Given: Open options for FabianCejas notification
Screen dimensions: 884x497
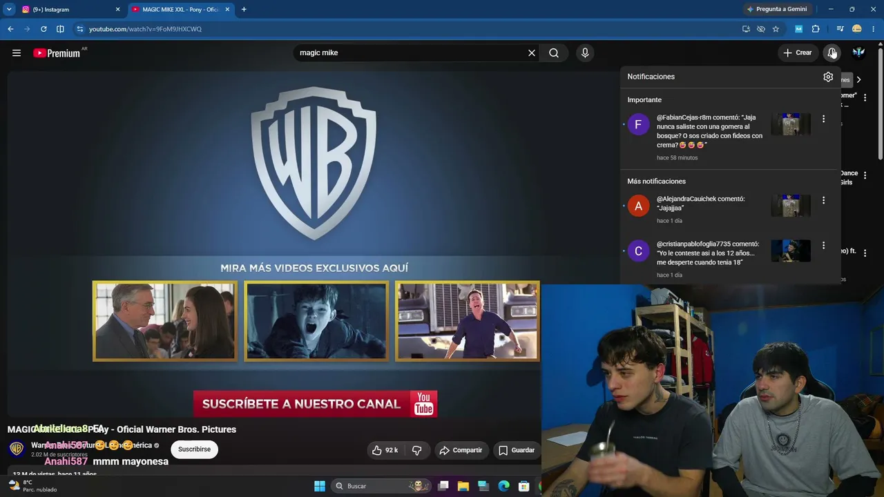Looking at the screenshot, I should click(x=823, y=119).
